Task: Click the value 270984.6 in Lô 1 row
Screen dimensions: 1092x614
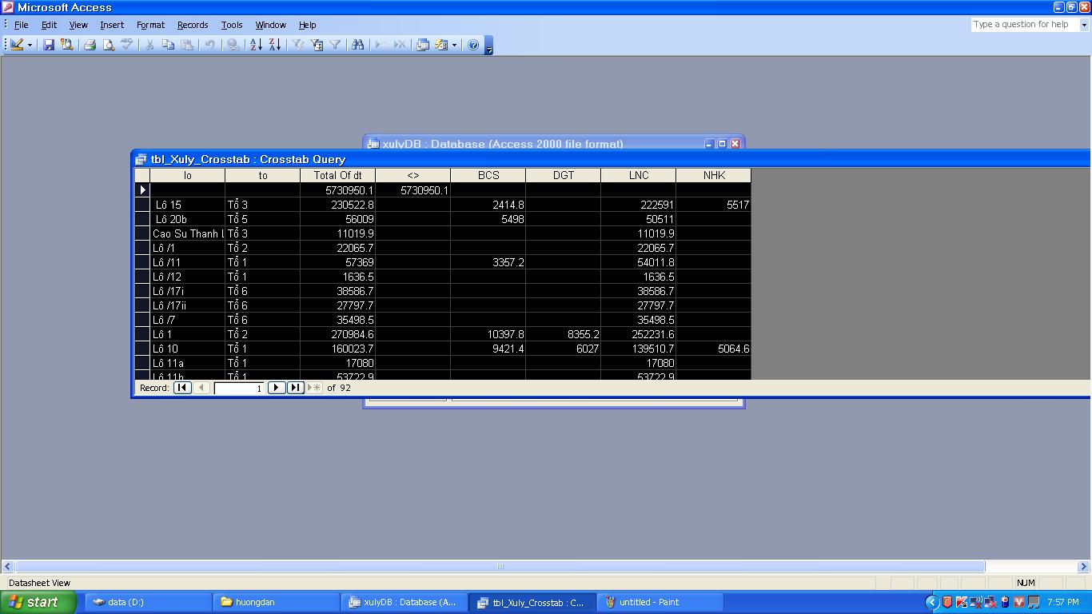Action: pos(337,334)
